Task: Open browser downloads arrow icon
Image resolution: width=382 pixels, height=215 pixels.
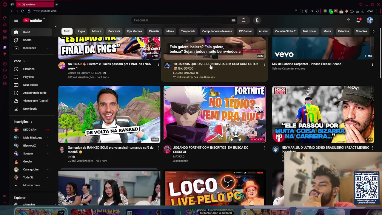Action: [363, 11]
